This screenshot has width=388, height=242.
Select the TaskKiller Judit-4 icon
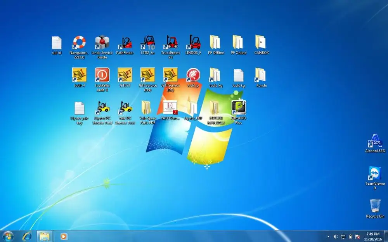click(102, 75)
